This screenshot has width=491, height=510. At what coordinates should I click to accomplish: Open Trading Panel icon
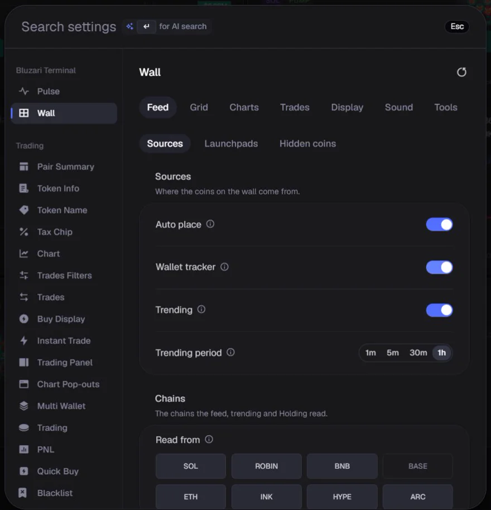[24, 362]
